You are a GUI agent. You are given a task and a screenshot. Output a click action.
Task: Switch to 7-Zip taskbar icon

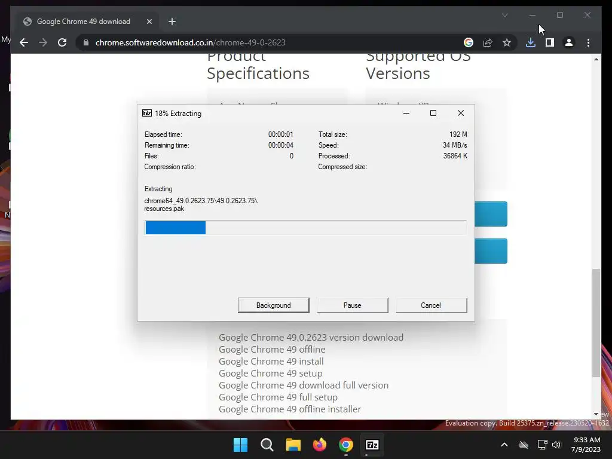372,445
